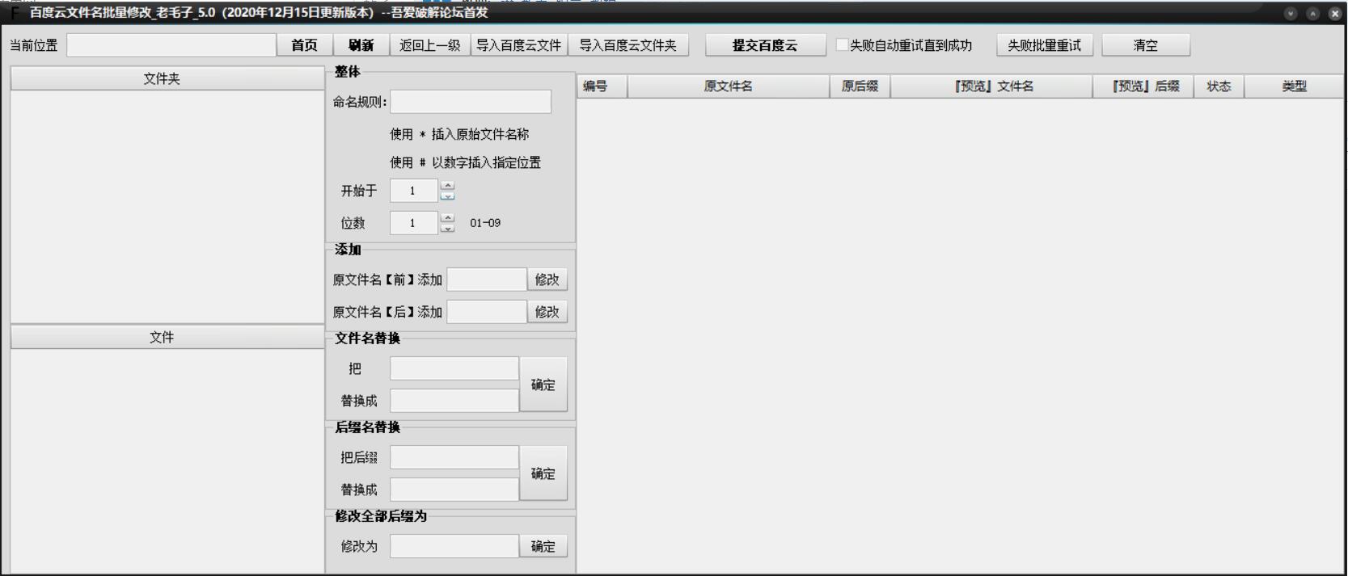Viewport: 1348px width, 576px height.
Task: Increase the 位数 spinner value
Action: [x=447, y=218]
